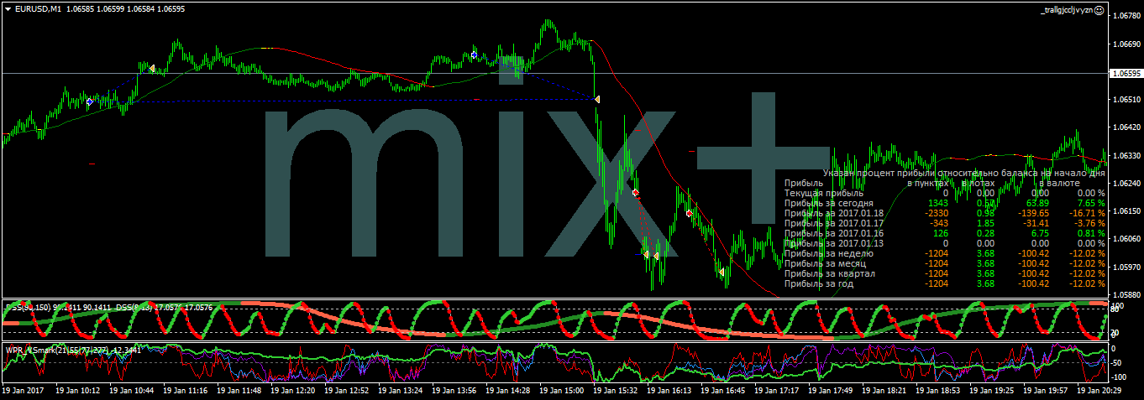Click the '19 Jan 15:32' time axis label
The height and width of the screenshot is (400, 1144).
616,391
